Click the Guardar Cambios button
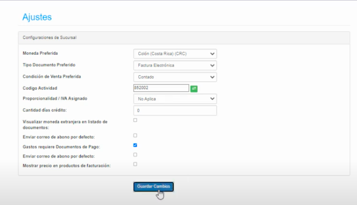Screen dimensions: 357x205 click(154, 187)
